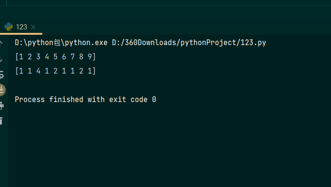Toggle Soft-Wrap for console output
Viewport: 331px width, 187px height.
point(1,75)
